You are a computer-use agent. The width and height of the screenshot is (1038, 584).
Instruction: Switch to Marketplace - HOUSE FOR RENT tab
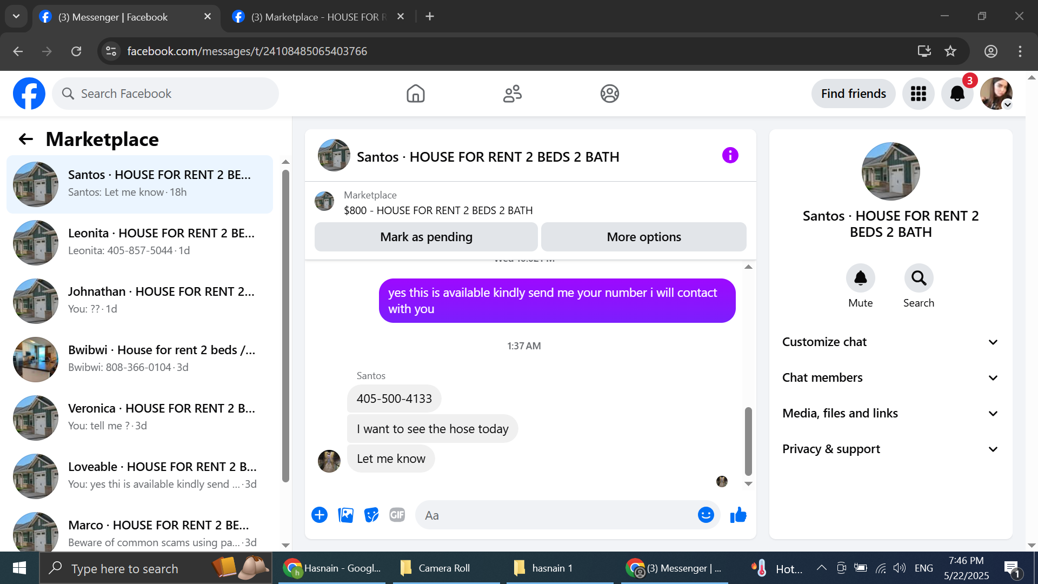click(x=319, y=17)
